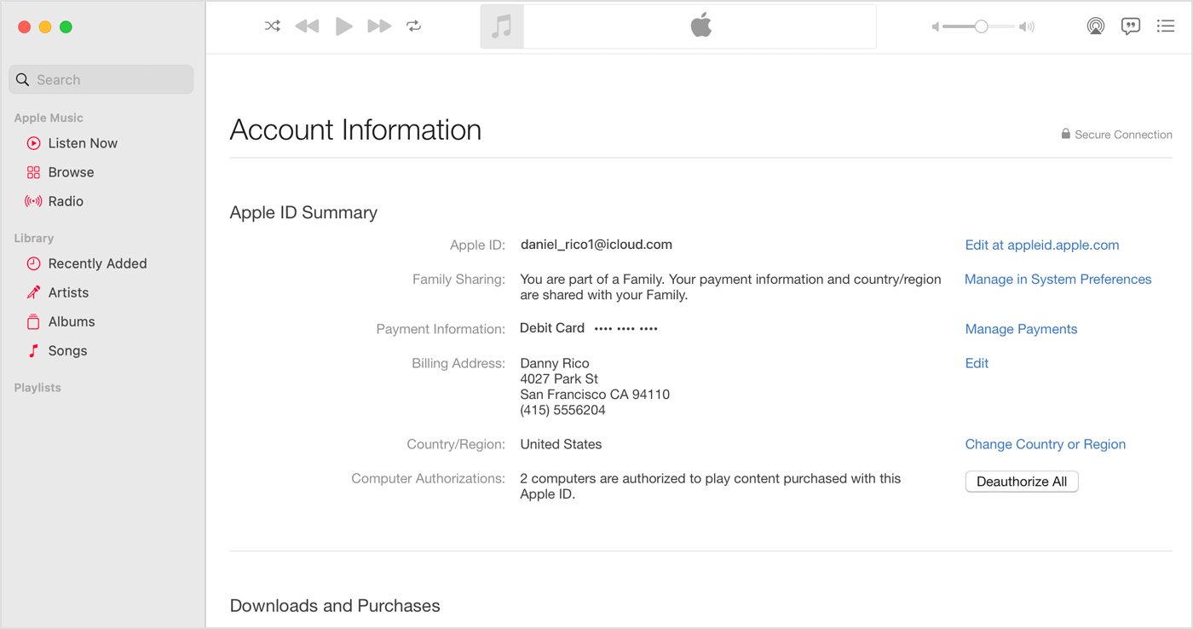Viewport: 1193px width, 629px height.
Task: Show lyrics panel
Action: coord(1131,26)
